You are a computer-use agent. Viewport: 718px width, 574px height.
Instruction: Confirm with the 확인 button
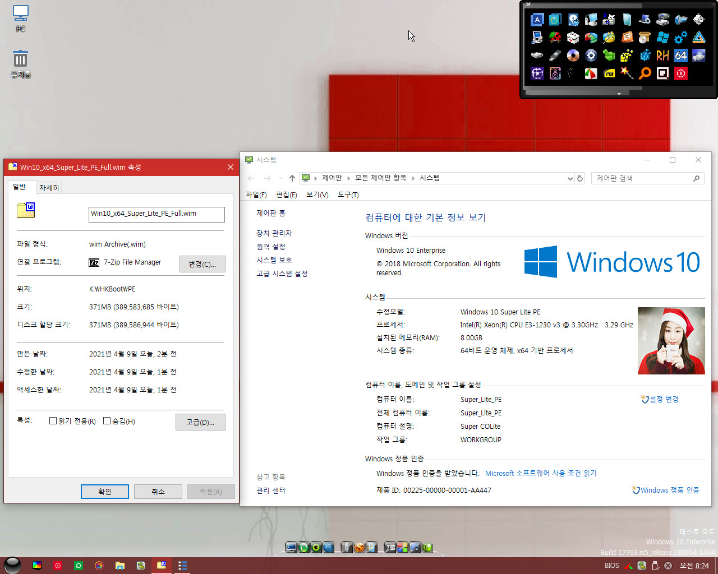point(105,492)
